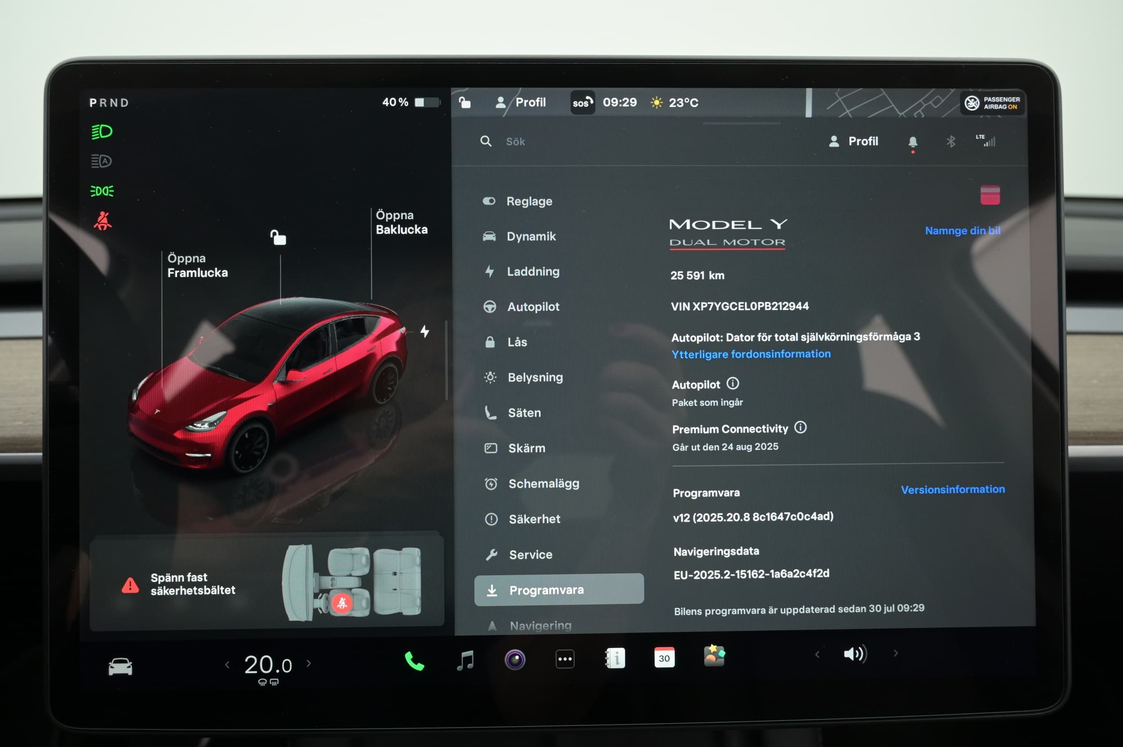Raise cabin temperature with right chevron
This screenshot has height=747, width=1123.
[309, 663]
